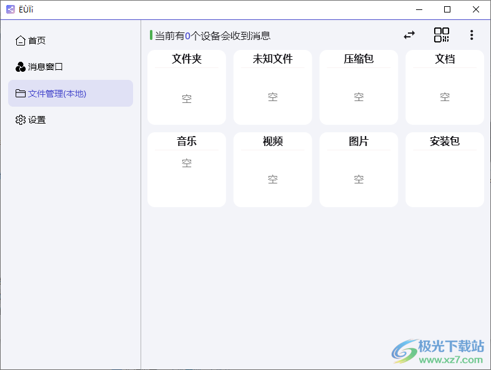Open the three-dot more options menu
491x370 pixels.
click(x=472, y=35)
